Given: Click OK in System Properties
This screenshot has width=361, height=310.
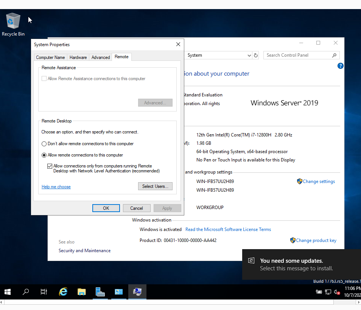Looking at the screenshot, I should 106,208.
